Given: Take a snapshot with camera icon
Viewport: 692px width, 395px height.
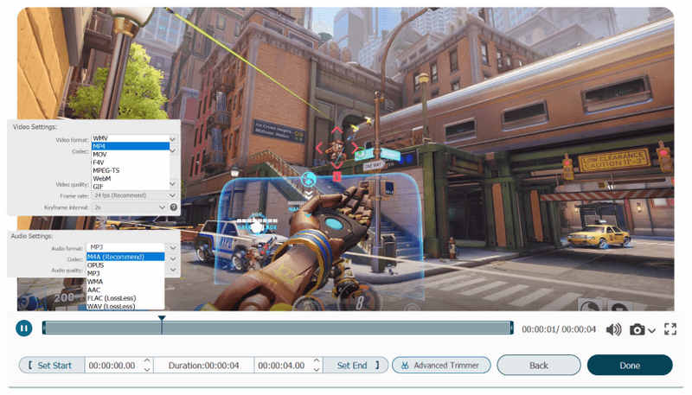Looking at the screenshot, I should pyautogui.click(x=637, y=329).
